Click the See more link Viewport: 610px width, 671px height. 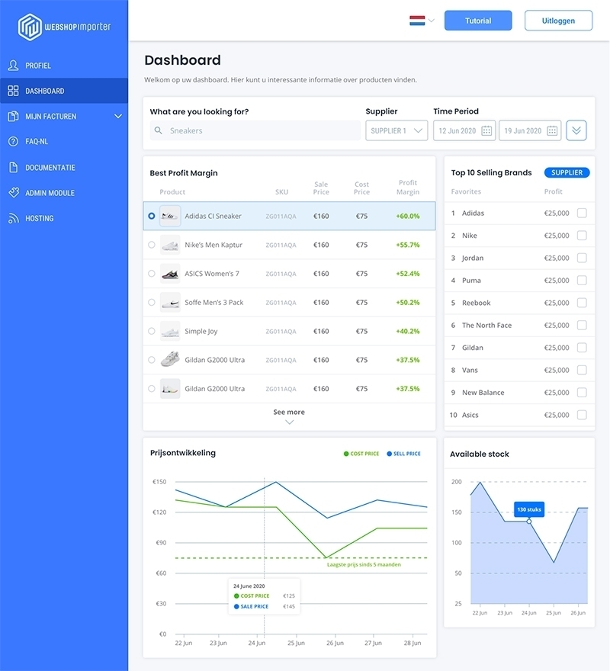[289, 412]
